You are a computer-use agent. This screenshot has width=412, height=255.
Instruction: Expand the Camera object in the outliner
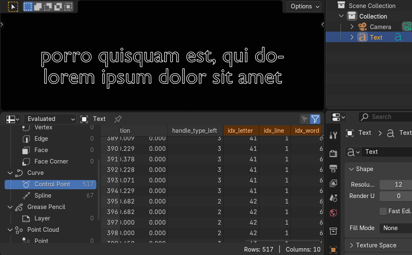(352, 27)
